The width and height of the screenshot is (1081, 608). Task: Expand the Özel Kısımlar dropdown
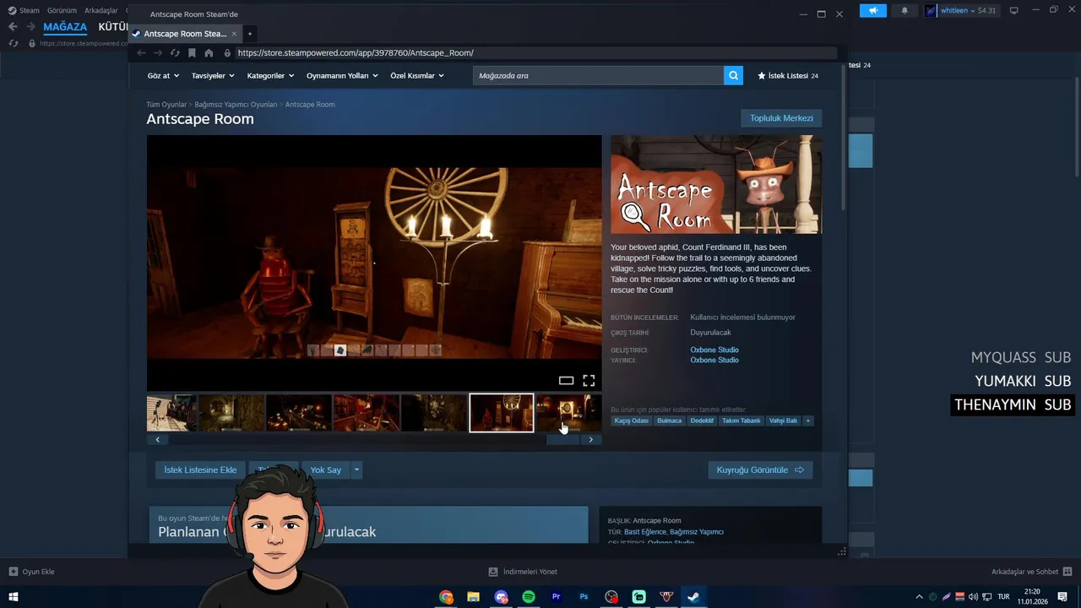click(416, 75)
